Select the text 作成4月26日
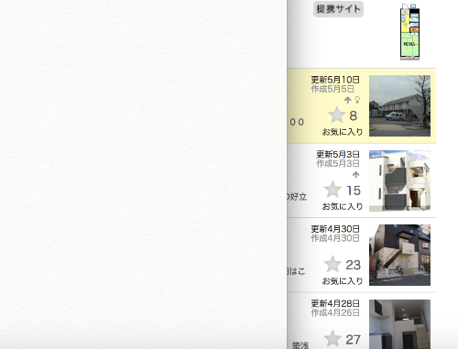Viewport: 458px width, 349px height. click(335, 312)
